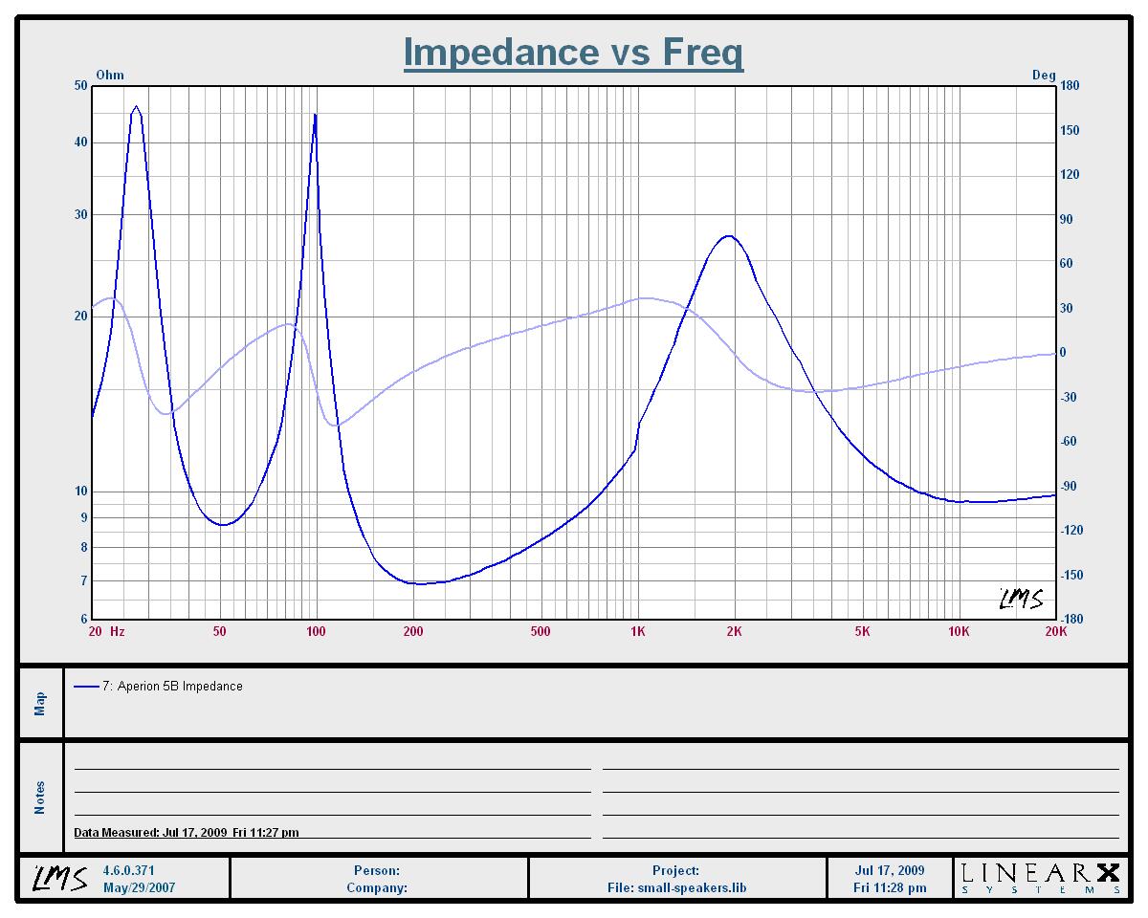
Task: Click the Fri 11:28 pm timestamp
Action: pyautogui.click(x=890, y=887)
